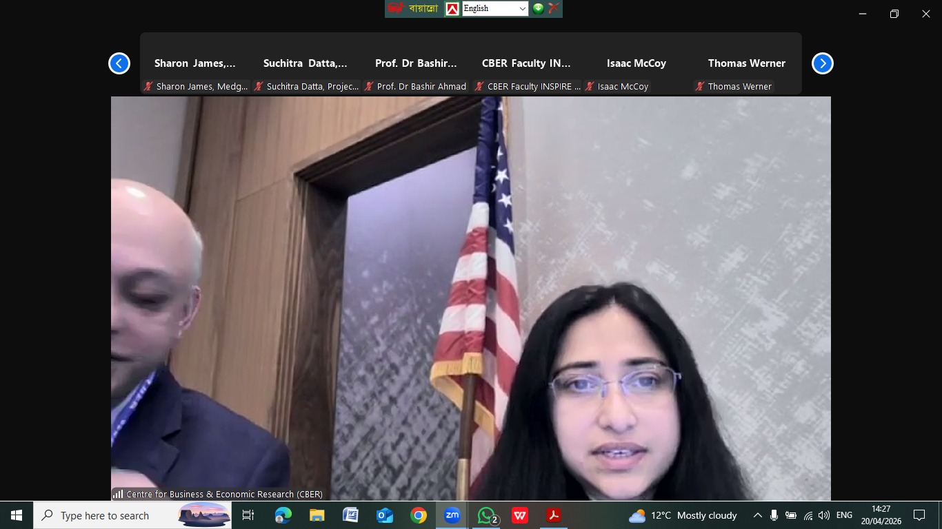Click Prof. Dr Bashir Ahmad muted mic icon
The width and height of the screenshot is (942, 529).
point(368,87)
